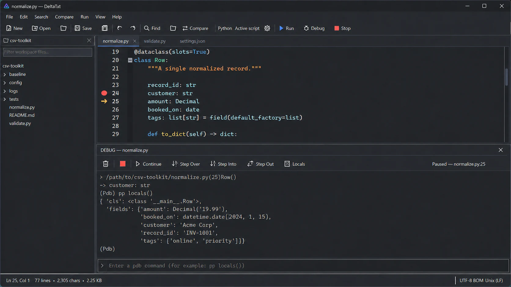Open the Search menu
The width and height of the screenshot is (511, 287).
(41, 17)
